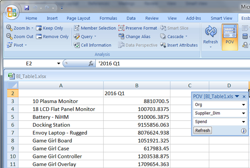Click the formula bar showing '2016 Q1

[173, 64]
